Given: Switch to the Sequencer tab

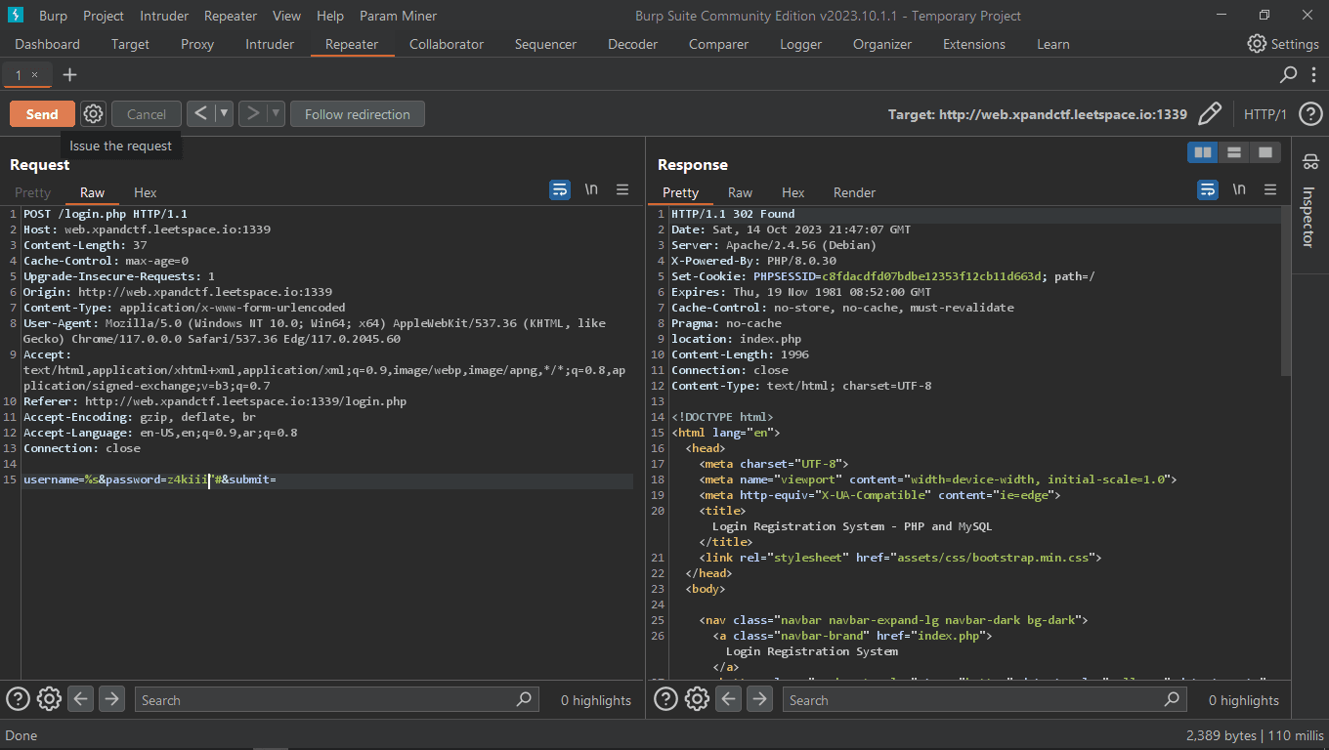Looking at the screenshot, I should [x=545, y=44].
